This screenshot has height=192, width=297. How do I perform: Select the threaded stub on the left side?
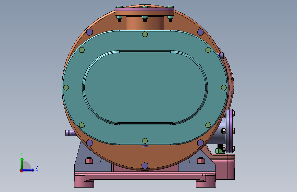71,133
